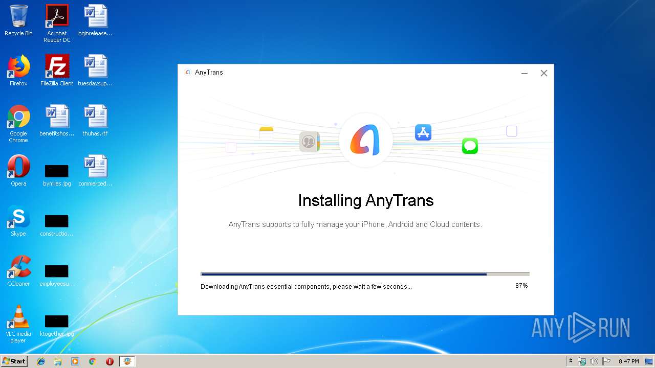Open the volume control in the tray
The height and width of the screenshot is (368, 655).
[594, 361]
